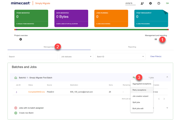Select Retry exceptions from the menu

[x=140, y=90]
